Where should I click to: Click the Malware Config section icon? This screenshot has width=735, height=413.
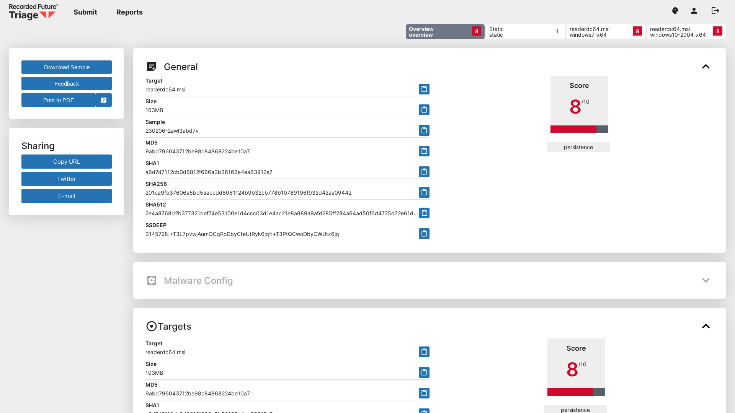point(152,280)
